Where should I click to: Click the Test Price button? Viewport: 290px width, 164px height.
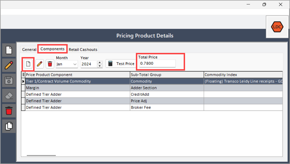121,64
